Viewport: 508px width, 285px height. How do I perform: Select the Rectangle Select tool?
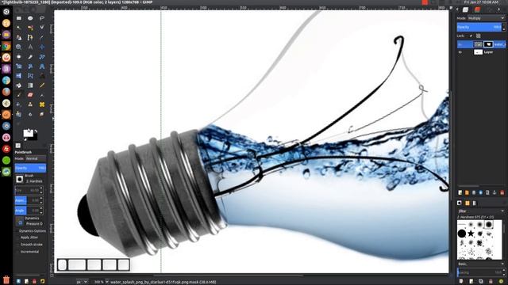pos(19,18)
